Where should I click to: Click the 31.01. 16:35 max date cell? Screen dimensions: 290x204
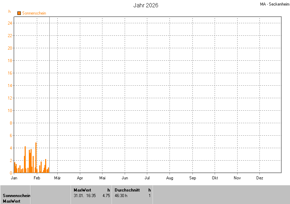coord(85,195)
